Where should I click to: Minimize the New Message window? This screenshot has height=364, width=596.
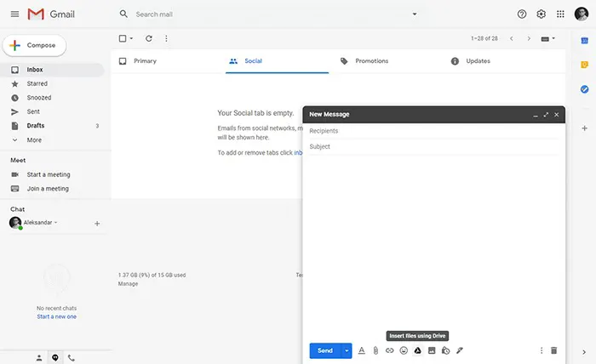point(536,115)
